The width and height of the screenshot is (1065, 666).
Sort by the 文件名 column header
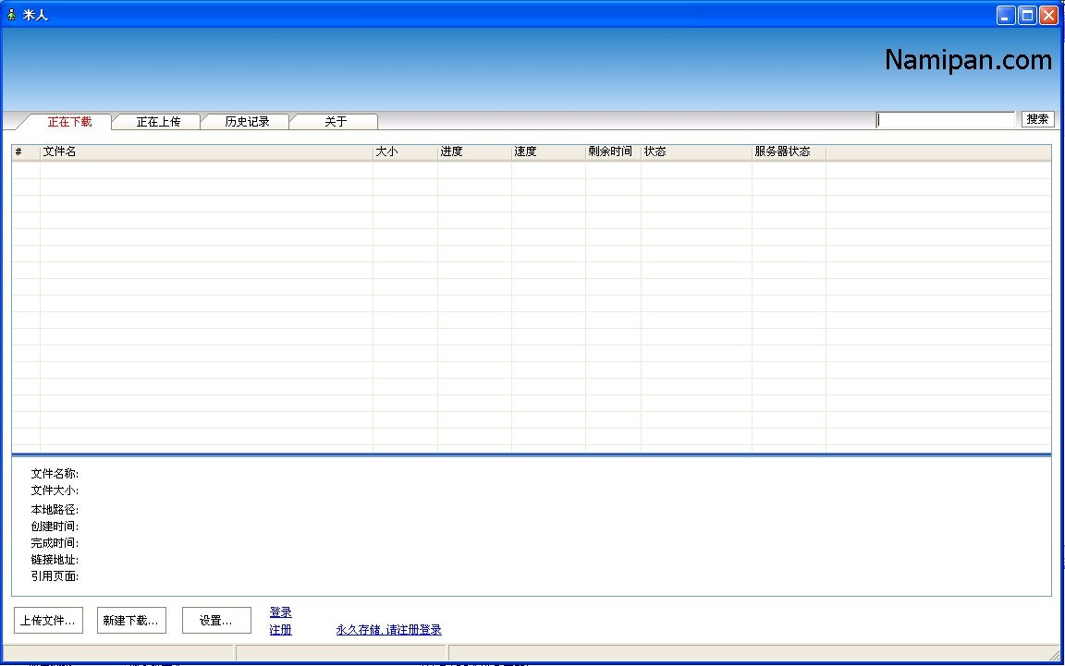click(206, 152)
